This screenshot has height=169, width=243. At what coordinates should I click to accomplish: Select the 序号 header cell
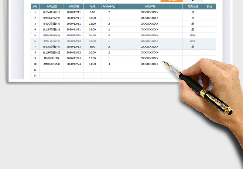tap(35, 6)
